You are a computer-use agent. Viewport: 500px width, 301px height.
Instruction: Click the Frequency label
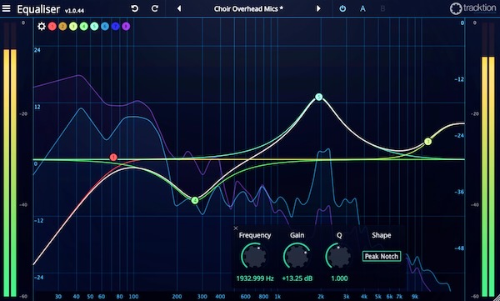255,236
